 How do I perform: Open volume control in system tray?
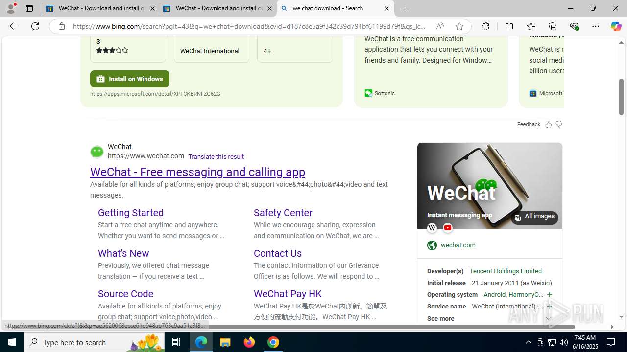tap(564, 342)
